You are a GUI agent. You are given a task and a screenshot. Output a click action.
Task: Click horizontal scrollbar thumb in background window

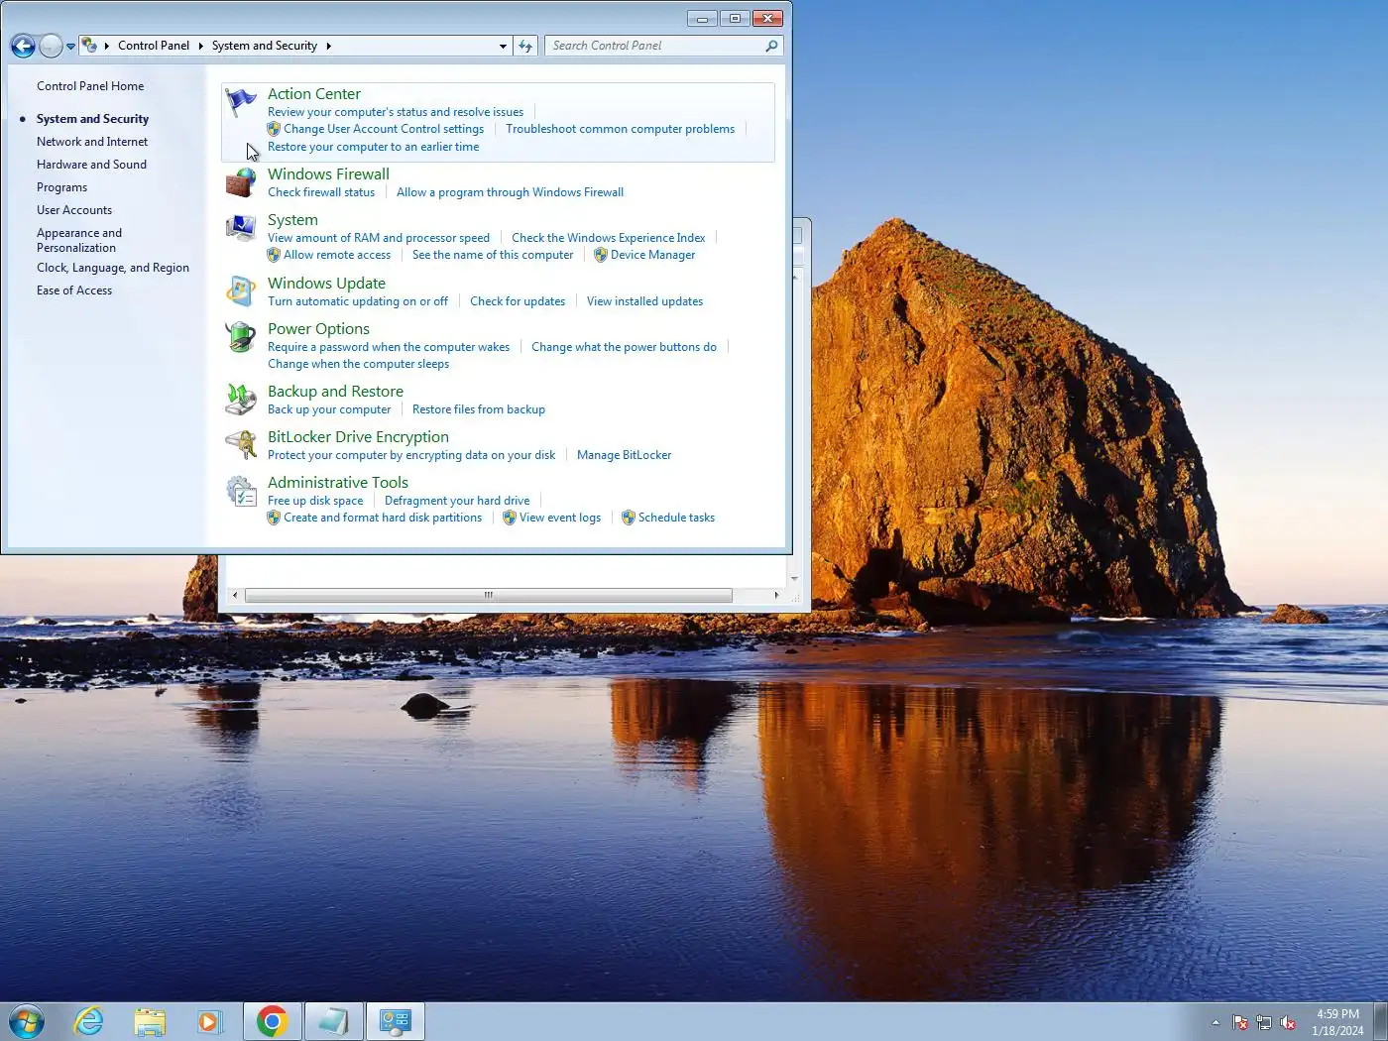point(488,595)
